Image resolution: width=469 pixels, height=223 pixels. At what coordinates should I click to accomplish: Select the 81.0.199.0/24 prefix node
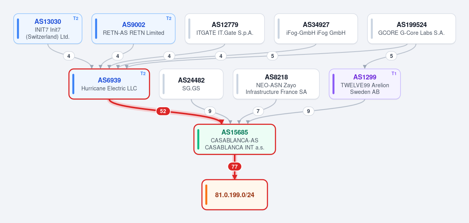pos(235,194)
